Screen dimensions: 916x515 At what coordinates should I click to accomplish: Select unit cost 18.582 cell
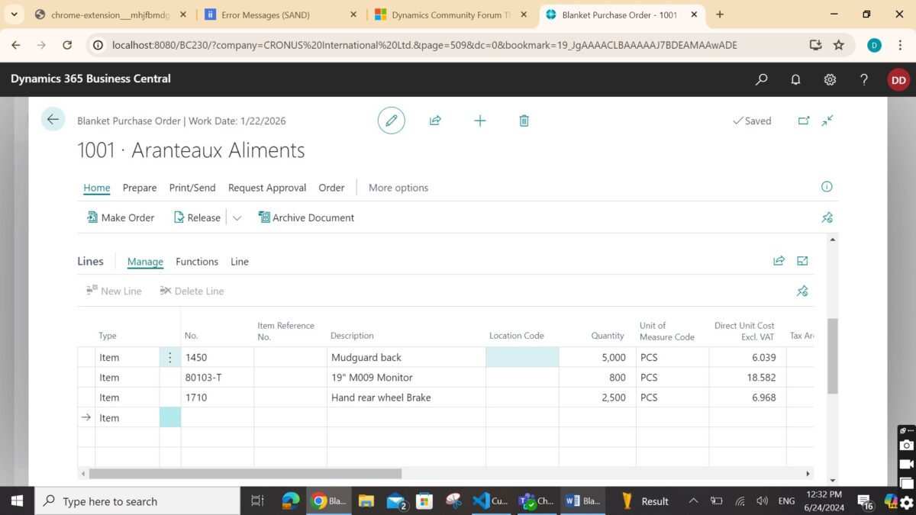[x=747, y=377]
